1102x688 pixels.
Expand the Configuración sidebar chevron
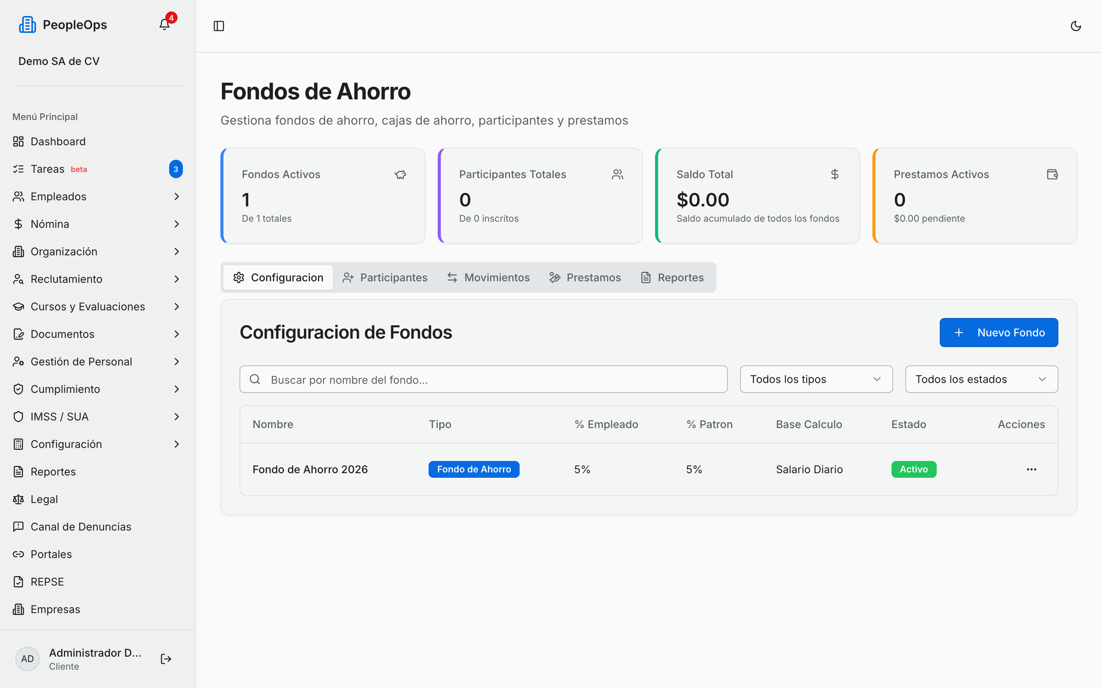[x=177, y=444]
